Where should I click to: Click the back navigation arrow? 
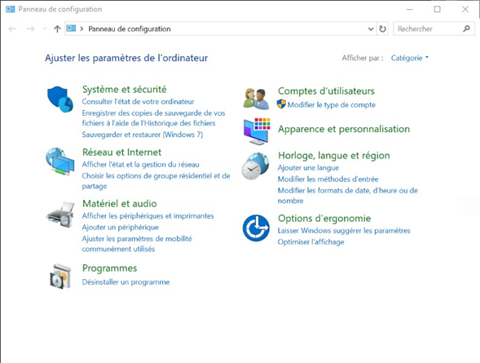[x=12, y=29]
